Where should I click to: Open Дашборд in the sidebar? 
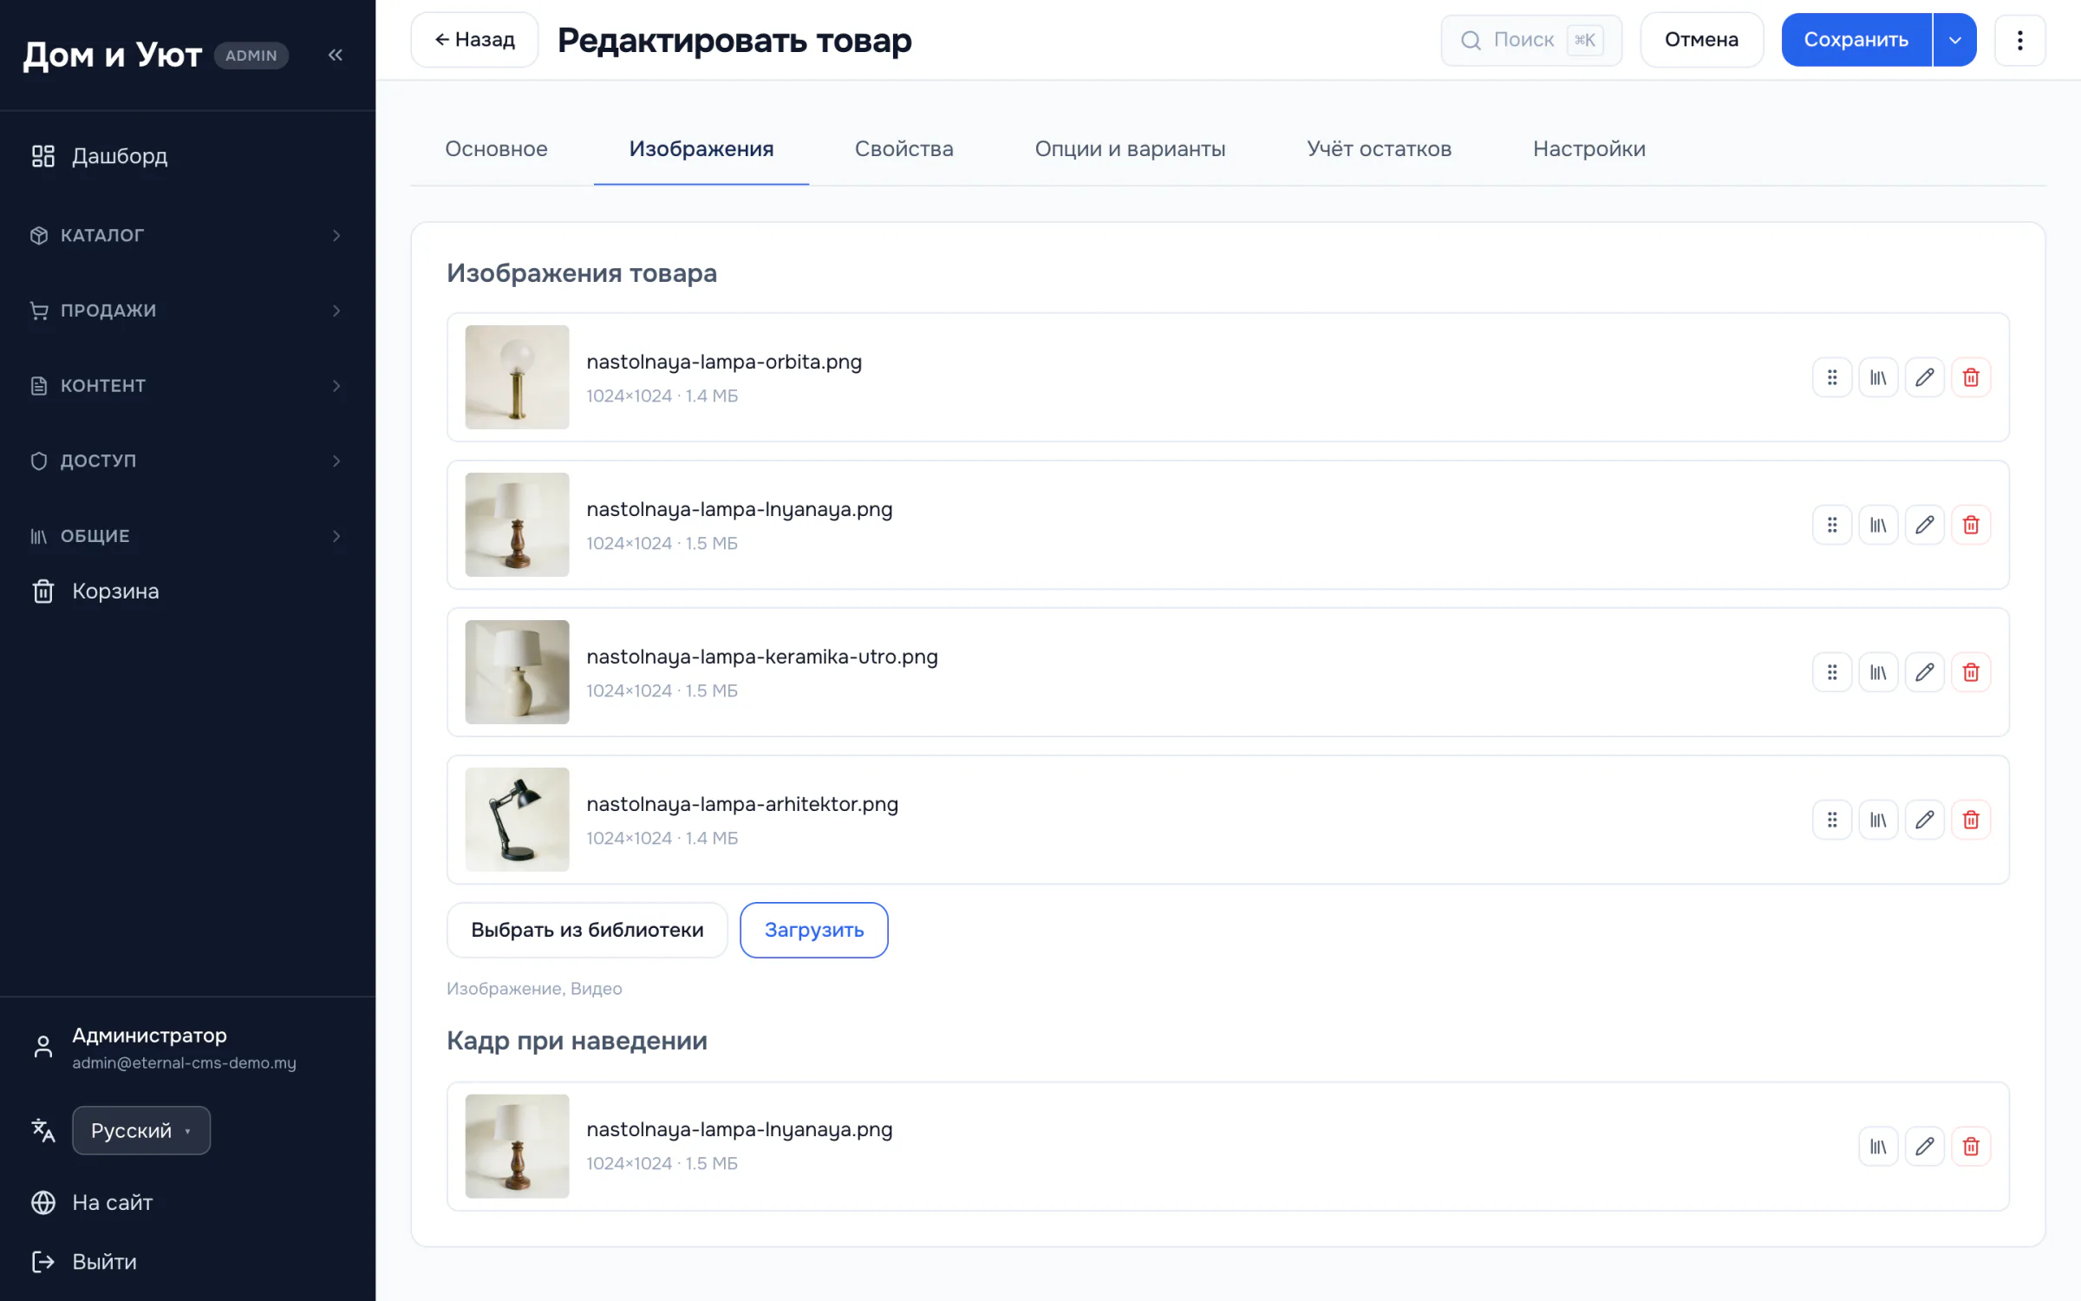click(x=187, y=156)
